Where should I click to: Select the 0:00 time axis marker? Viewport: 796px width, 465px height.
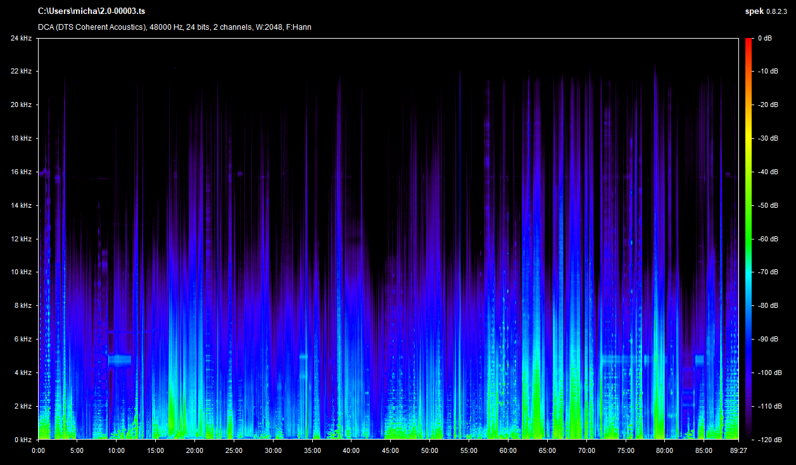[x=38, y=450]
